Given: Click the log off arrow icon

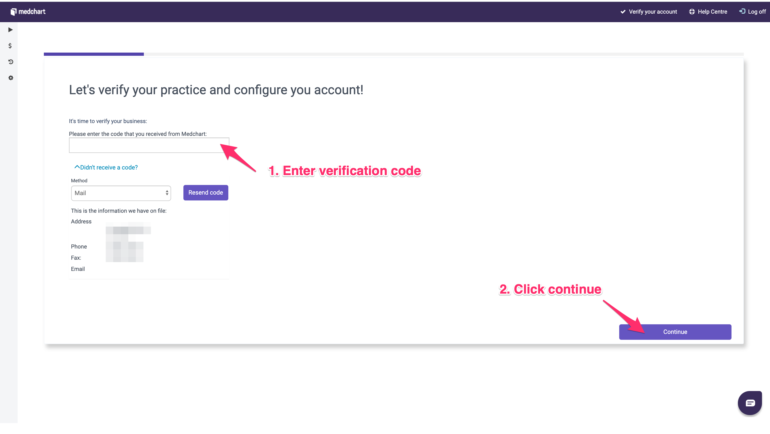Looking at the screenshot, I should [742, 11].
